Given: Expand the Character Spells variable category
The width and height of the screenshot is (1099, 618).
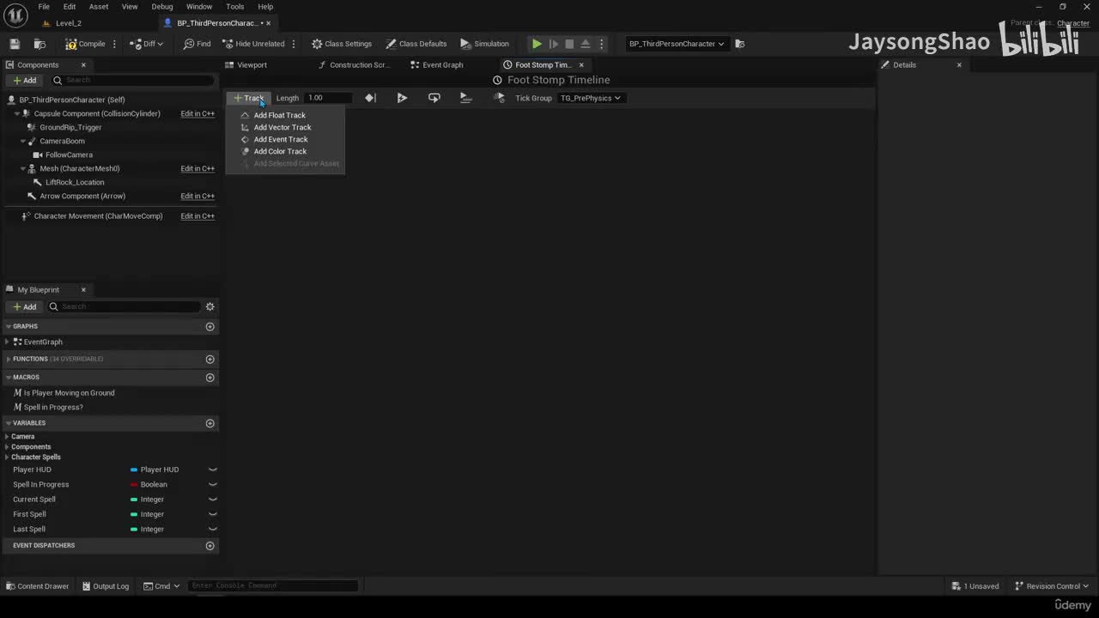Looking at the screenshot, I should pos(8,457).
